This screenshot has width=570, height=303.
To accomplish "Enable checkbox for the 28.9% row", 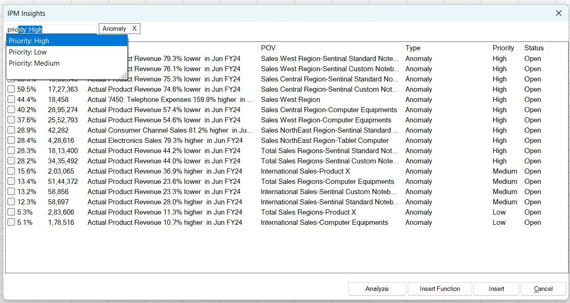I will [x=11, y=130].
